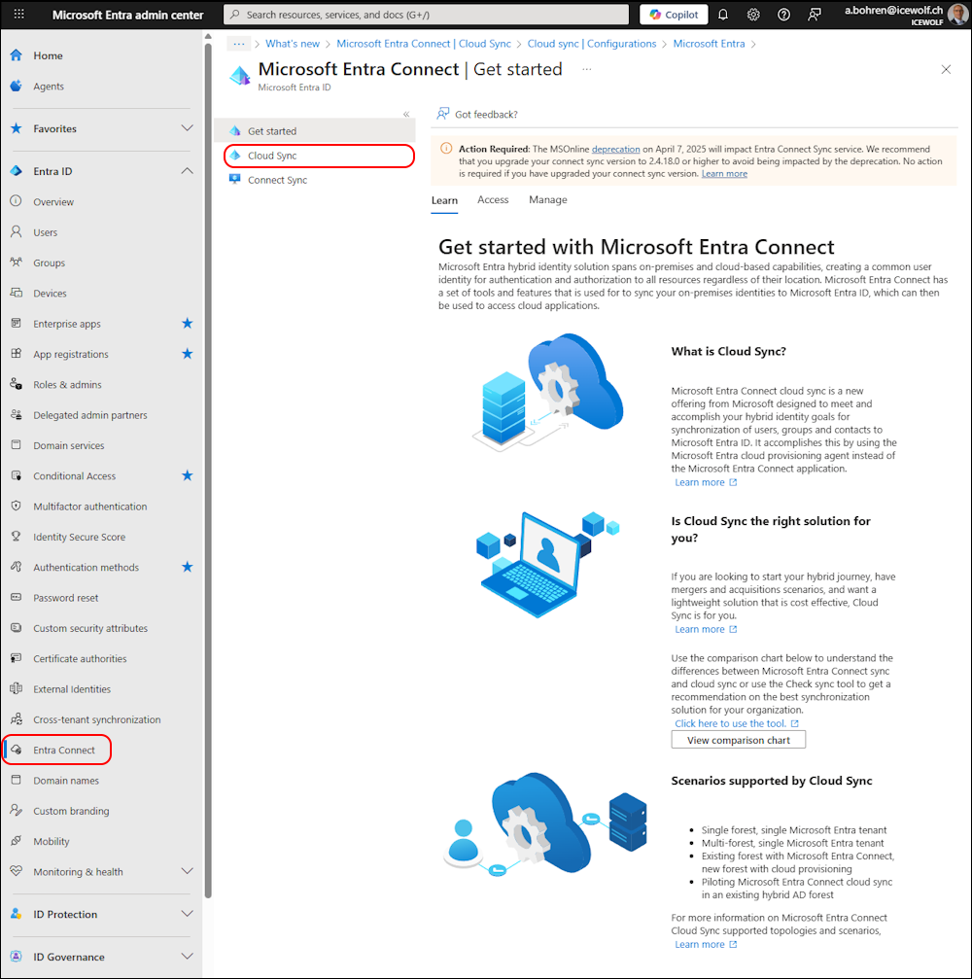This screenshot has width=972, height=979.
Task: Unfavorite Enterprise apps via star icon
Action: [188, 324]
